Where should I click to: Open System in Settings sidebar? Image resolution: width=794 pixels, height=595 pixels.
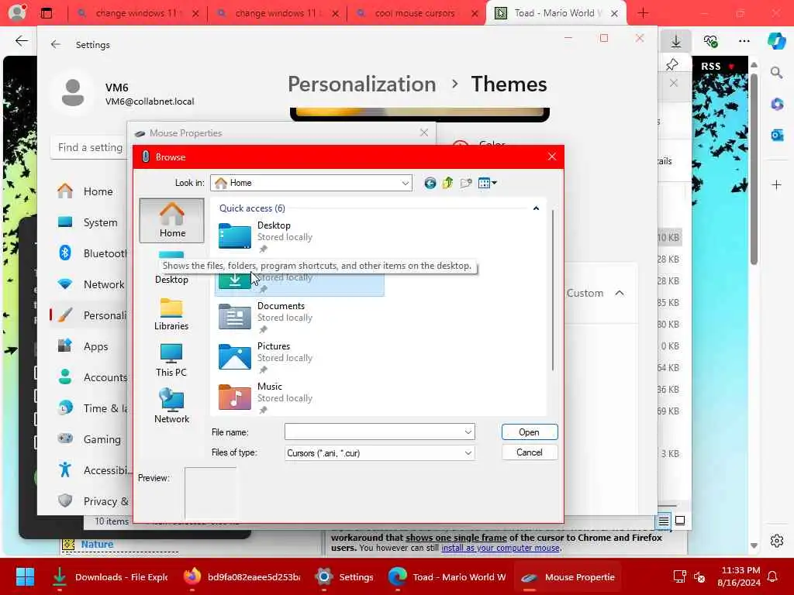(x=90, y=222)
